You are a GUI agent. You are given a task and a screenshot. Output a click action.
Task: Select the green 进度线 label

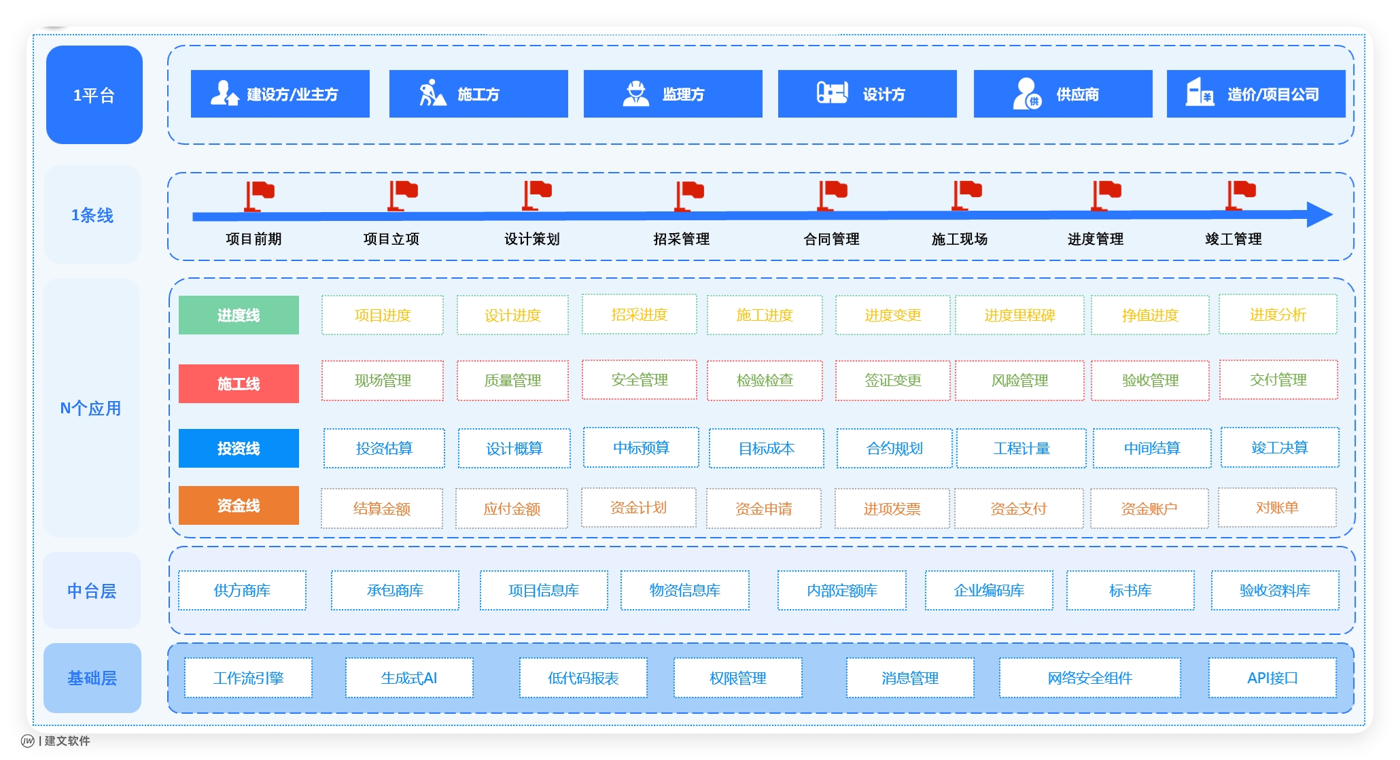pyautogui.click(x=239, y=315)
